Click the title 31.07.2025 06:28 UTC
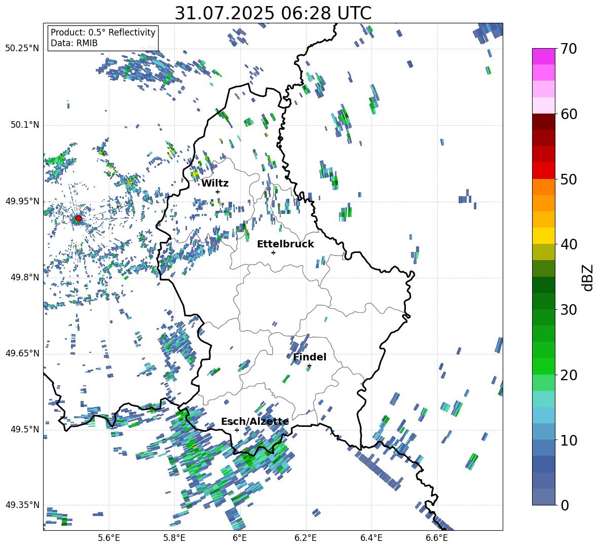600x548 pixels. pos(273,13)
